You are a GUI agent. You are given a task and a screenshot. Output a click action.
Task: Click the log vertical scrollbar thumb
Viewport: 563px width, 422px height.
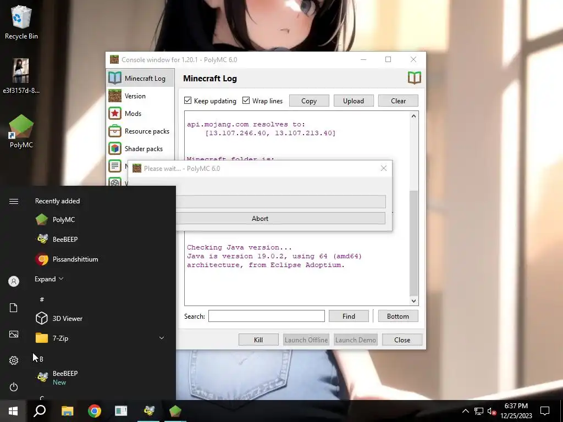(413, 243)
